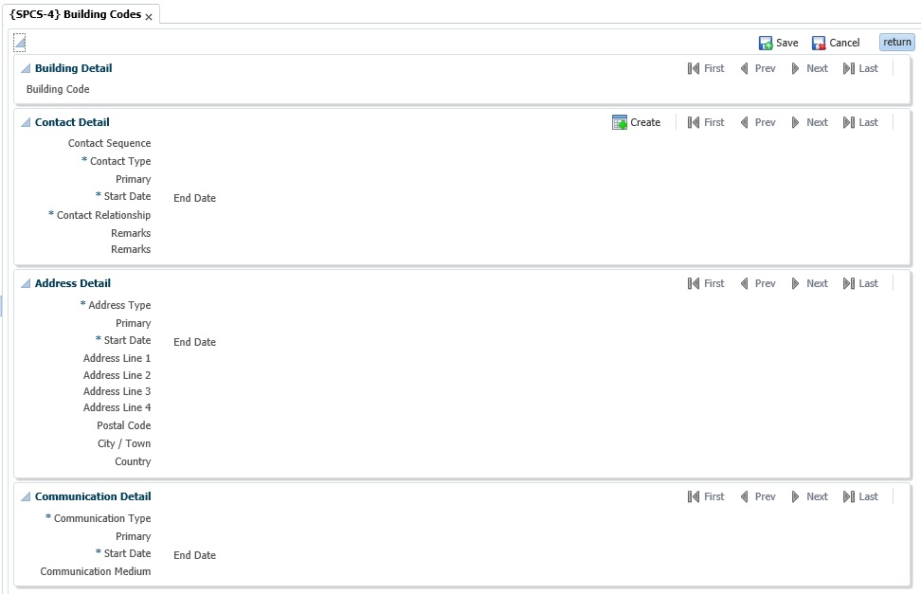Screen dimensions: 921x594
Task: Click the detach icon at top left
Action: click(x=19, y=42)
